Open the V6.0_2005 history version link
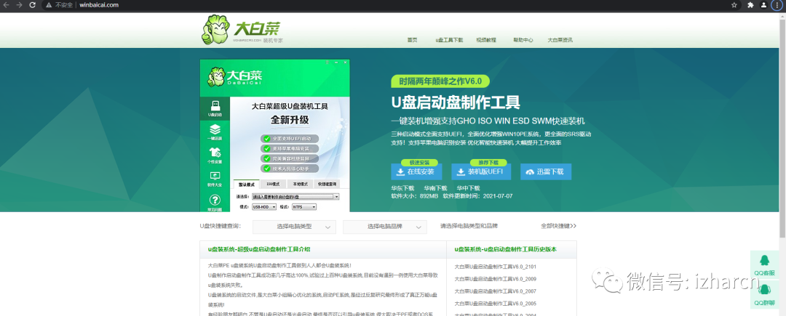786x316 pixels. click(x=496, y=304)
